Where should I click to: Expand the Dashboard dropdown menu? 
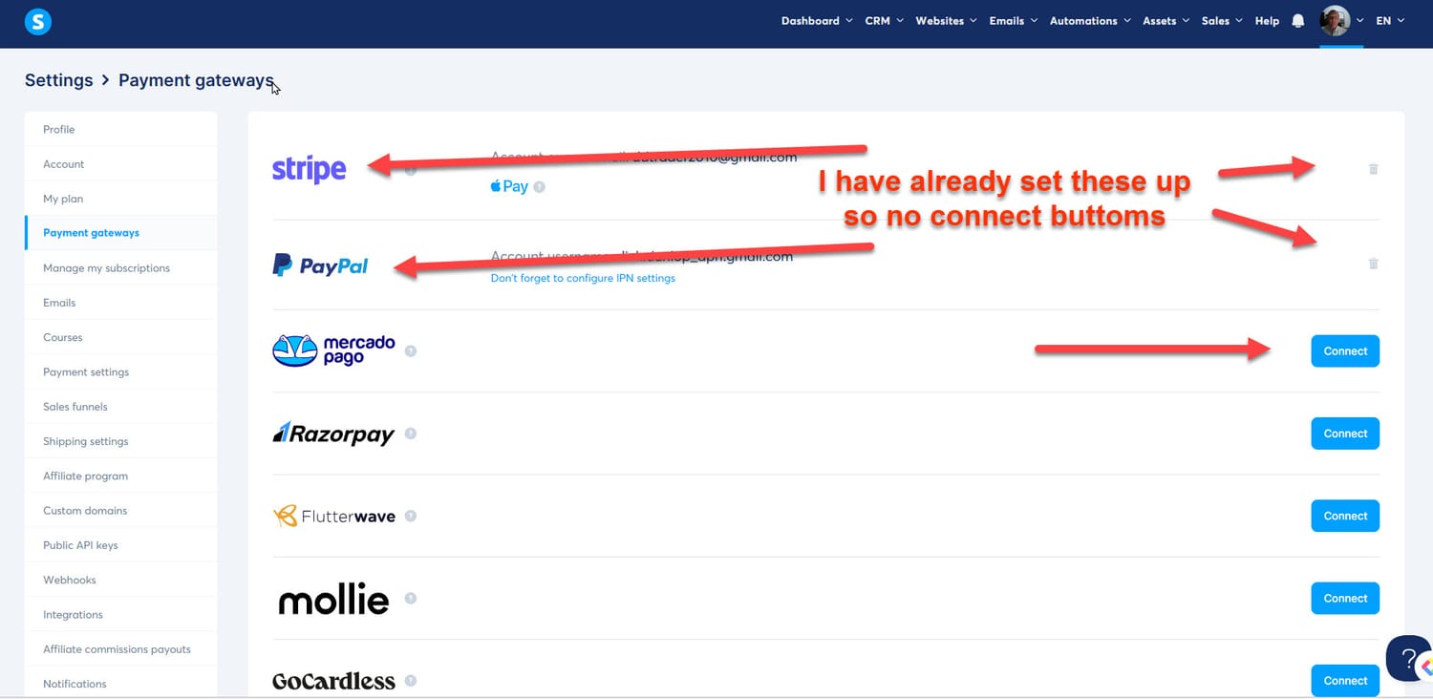817,21
